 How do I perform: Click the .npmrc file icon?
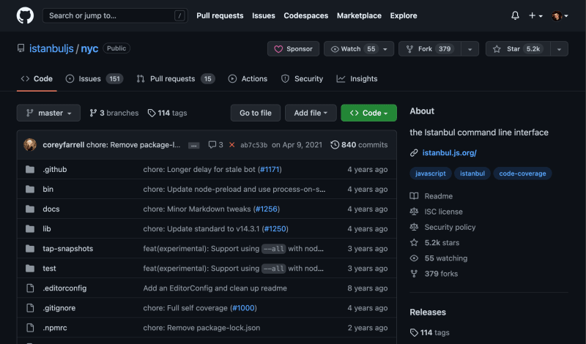(30, 328)
